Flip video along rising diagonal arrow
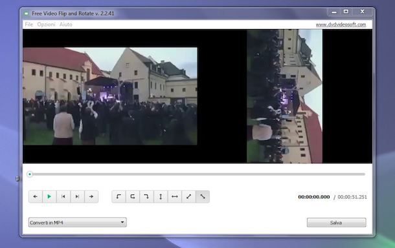This screenshot has height=248, width=395. coord(188,196)
